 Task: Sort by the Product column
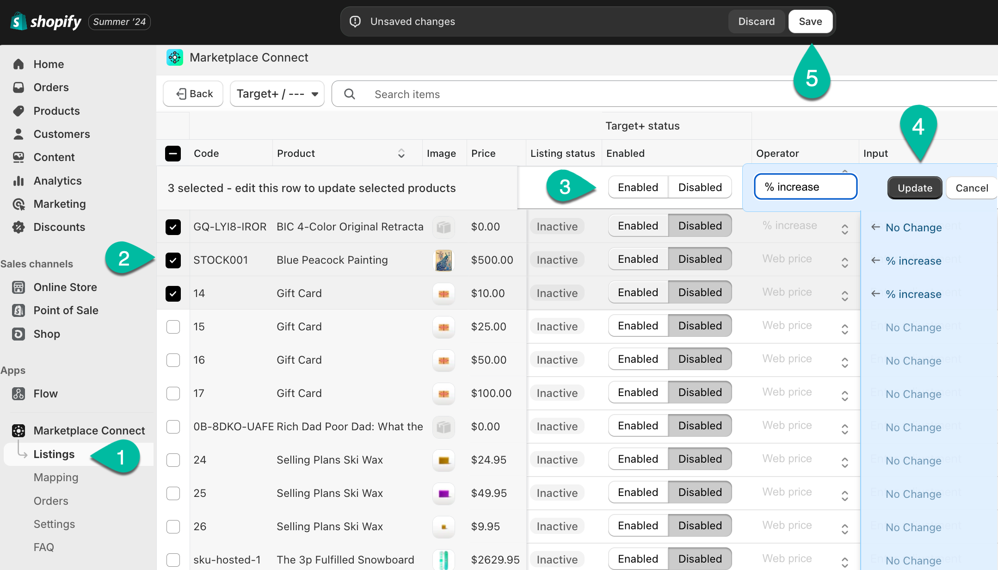point(401,154)
